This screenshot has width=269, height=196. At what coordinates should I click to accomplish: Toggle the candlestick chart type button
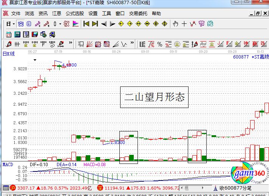(x=55, y=24)
